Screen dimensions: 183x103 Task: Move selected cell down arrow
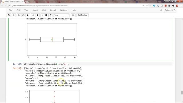(37, 15)
